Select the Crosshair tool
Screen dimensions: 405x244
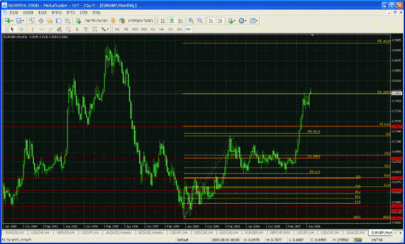[21, 29]
